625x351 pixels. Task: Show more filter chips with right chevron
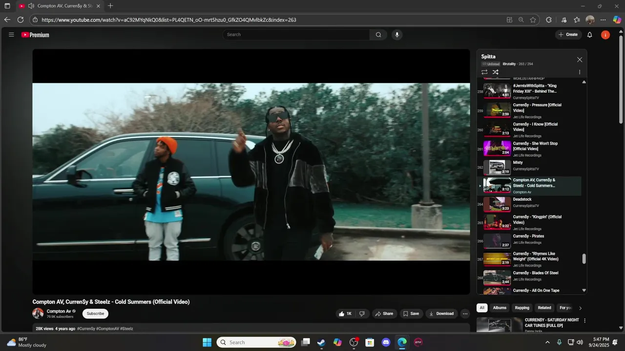coord(580,308)
